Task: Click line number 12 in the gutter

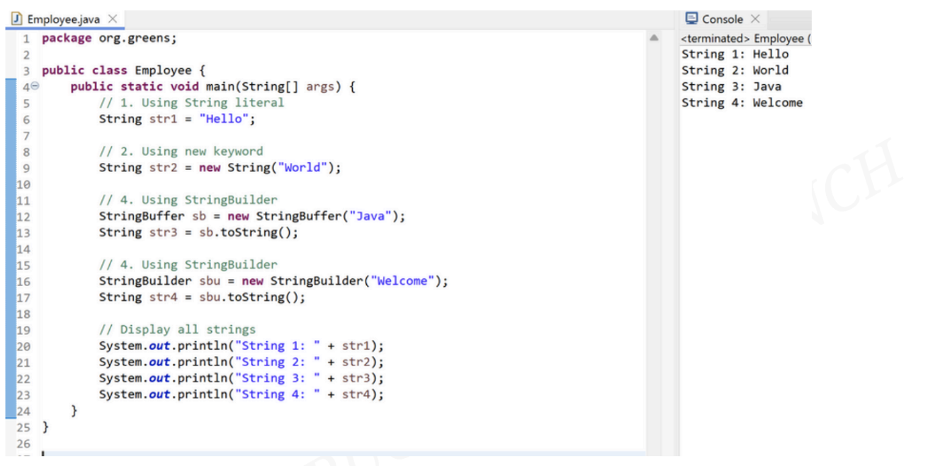Action: [x=23, y=217]
